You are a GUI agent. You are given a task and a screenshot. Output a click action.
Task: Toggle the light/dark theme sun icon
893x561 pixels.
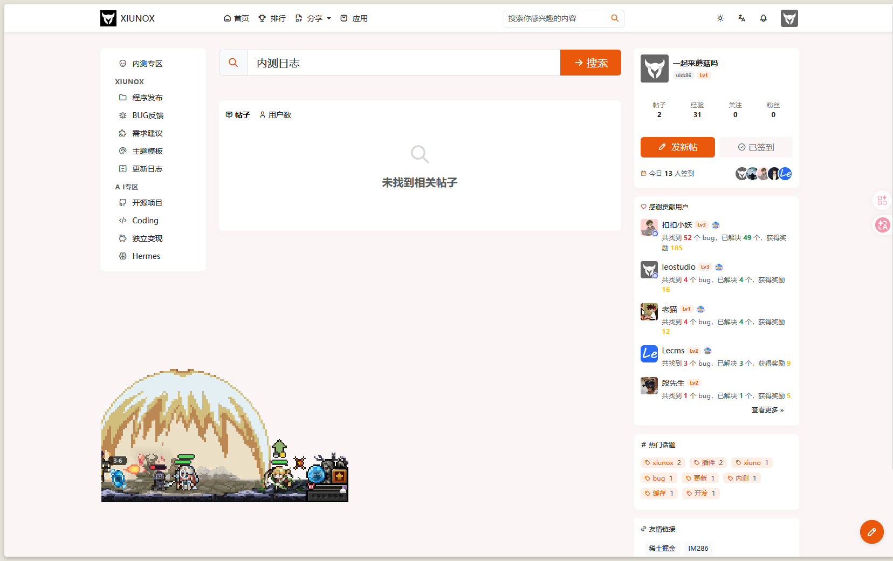[x=720, y=18]
